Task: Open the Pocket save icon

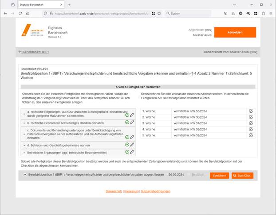Action: coord(225,13)
